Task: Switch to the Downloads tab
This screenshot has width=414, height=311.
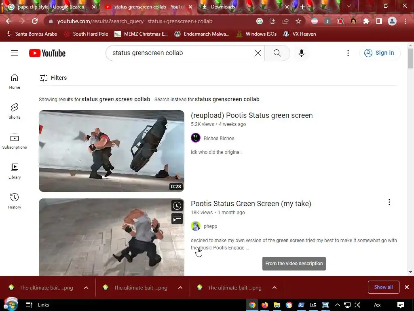Action: pyautogui.click(x=223, y=7)
